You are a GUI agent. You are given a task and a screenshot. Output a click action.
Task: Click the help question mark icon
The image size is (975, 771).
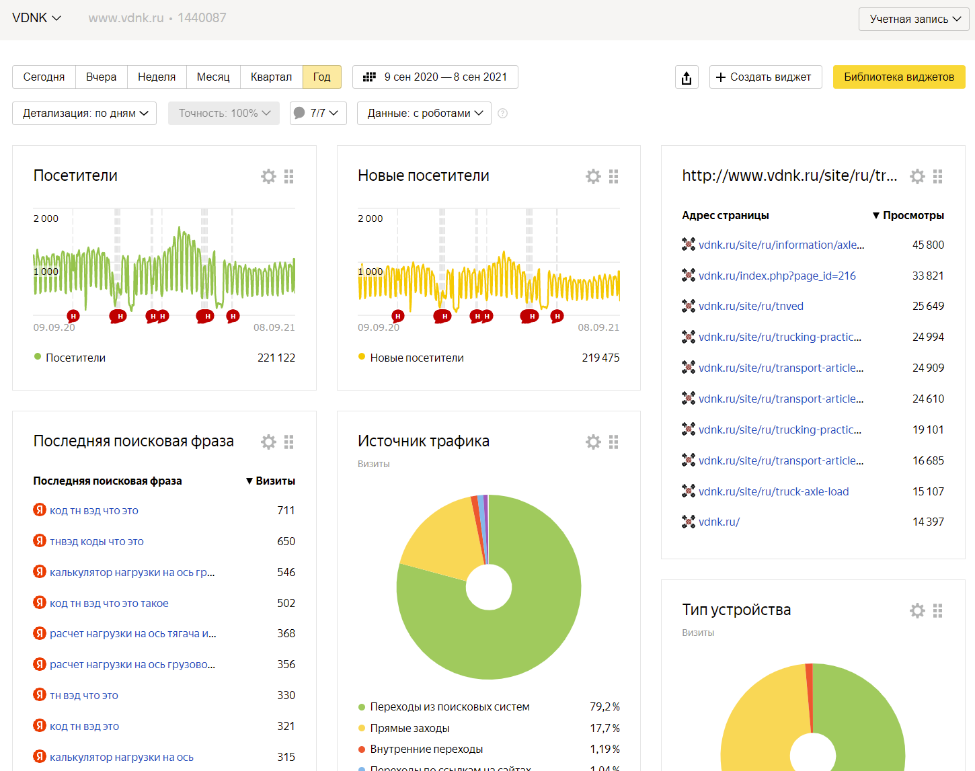pos(503,114)
